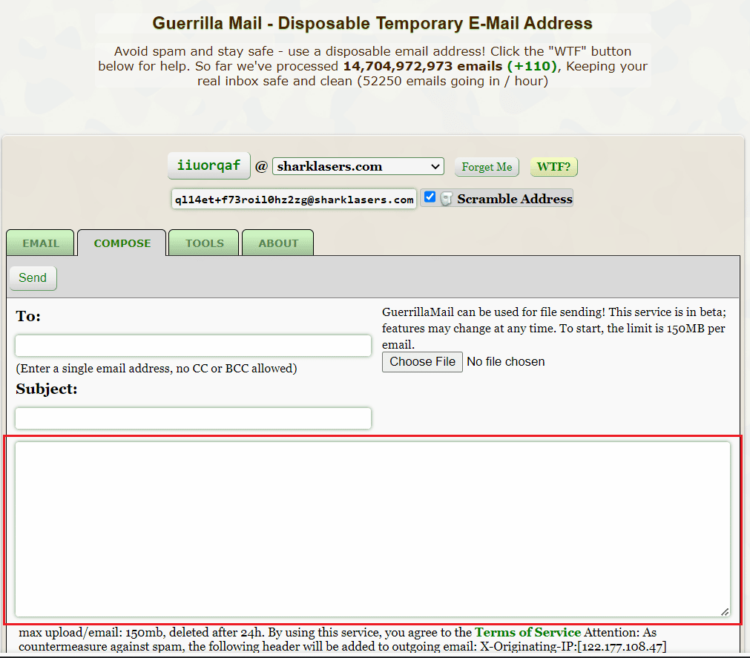Viewport: 750px width, 658px height.
Task: Click the 'Scramble Address' label text
Action: [x=515, y=199]
